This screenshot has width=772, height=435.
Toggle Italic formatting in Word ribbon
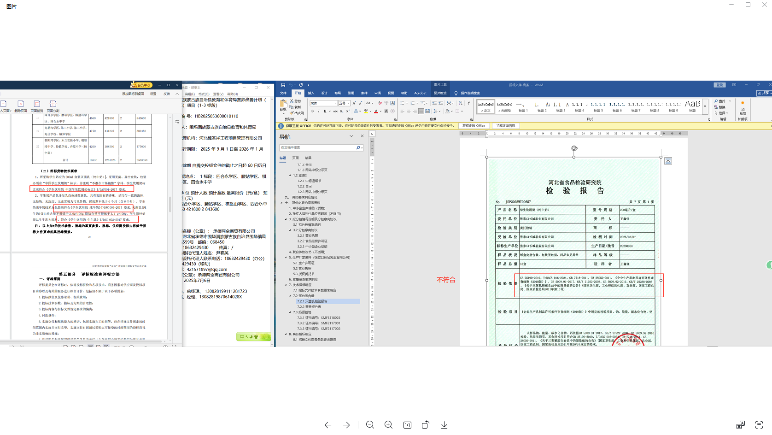[318, 111]
